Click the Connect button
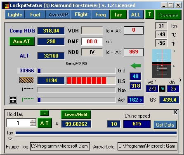184x155 pixels. point(168,15)
